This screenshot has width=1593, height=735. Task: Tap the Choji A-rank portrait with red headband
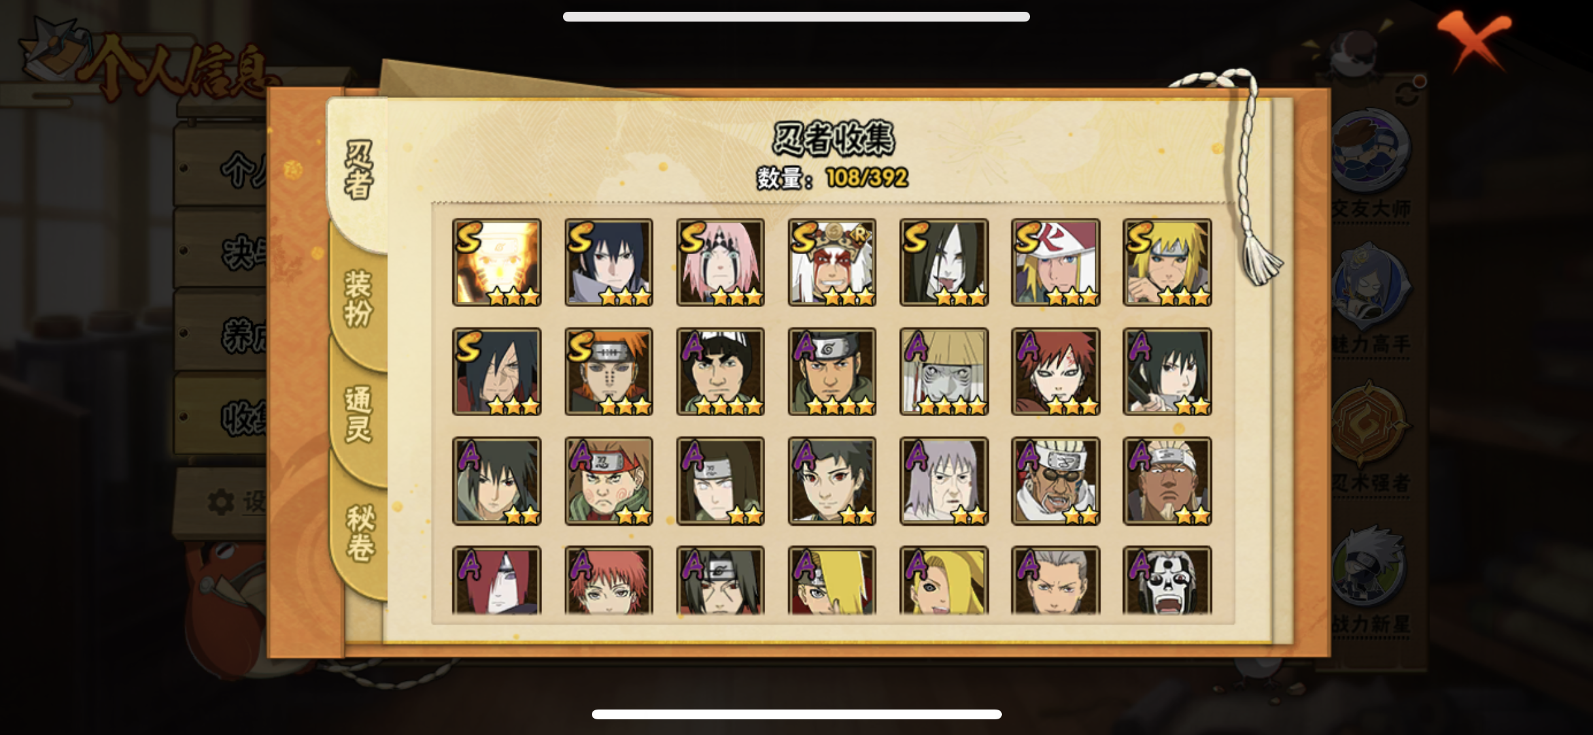click(x=608, y=481)
